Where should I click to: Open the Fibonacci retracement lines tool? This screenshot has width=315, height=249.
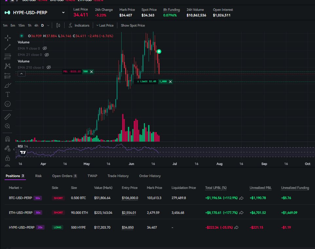coord(8,57)
